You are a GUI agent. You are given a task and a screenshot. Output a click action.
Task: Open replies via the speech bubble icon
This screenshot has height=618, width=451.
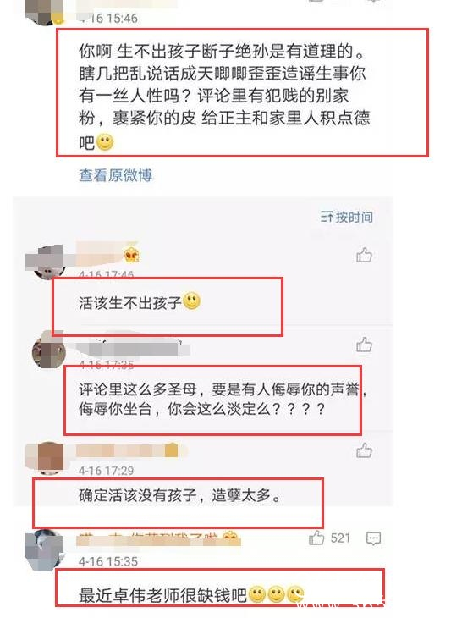(373, 538)
